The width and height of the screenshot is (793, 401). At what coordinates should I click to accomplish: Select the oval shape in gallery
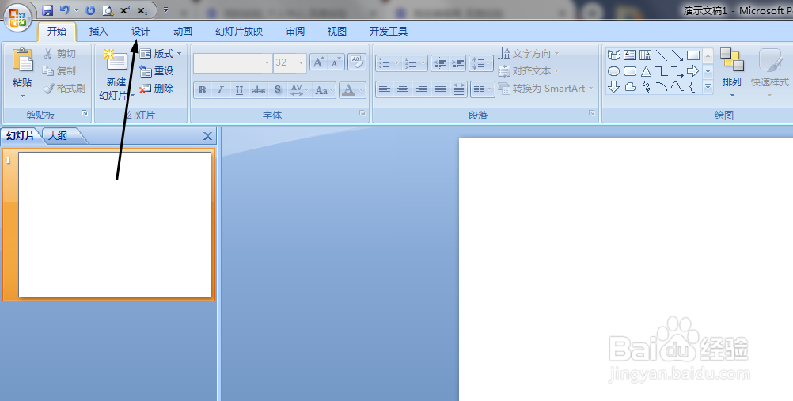click(614, 71)
